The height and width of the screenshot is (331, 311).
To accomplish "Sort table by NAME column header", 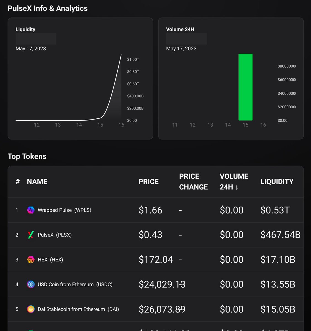I will (37, 181).
